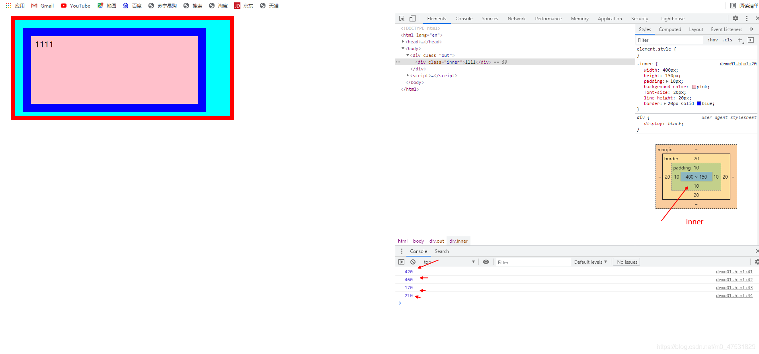Screen dimensions: 759x354
Task: Show the console sidebar icon
Action: (x=401, y=262)
